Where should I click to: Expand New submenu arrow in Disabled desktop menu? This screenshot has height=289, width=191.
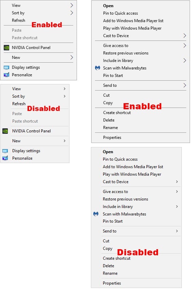(x=65, y=141)
